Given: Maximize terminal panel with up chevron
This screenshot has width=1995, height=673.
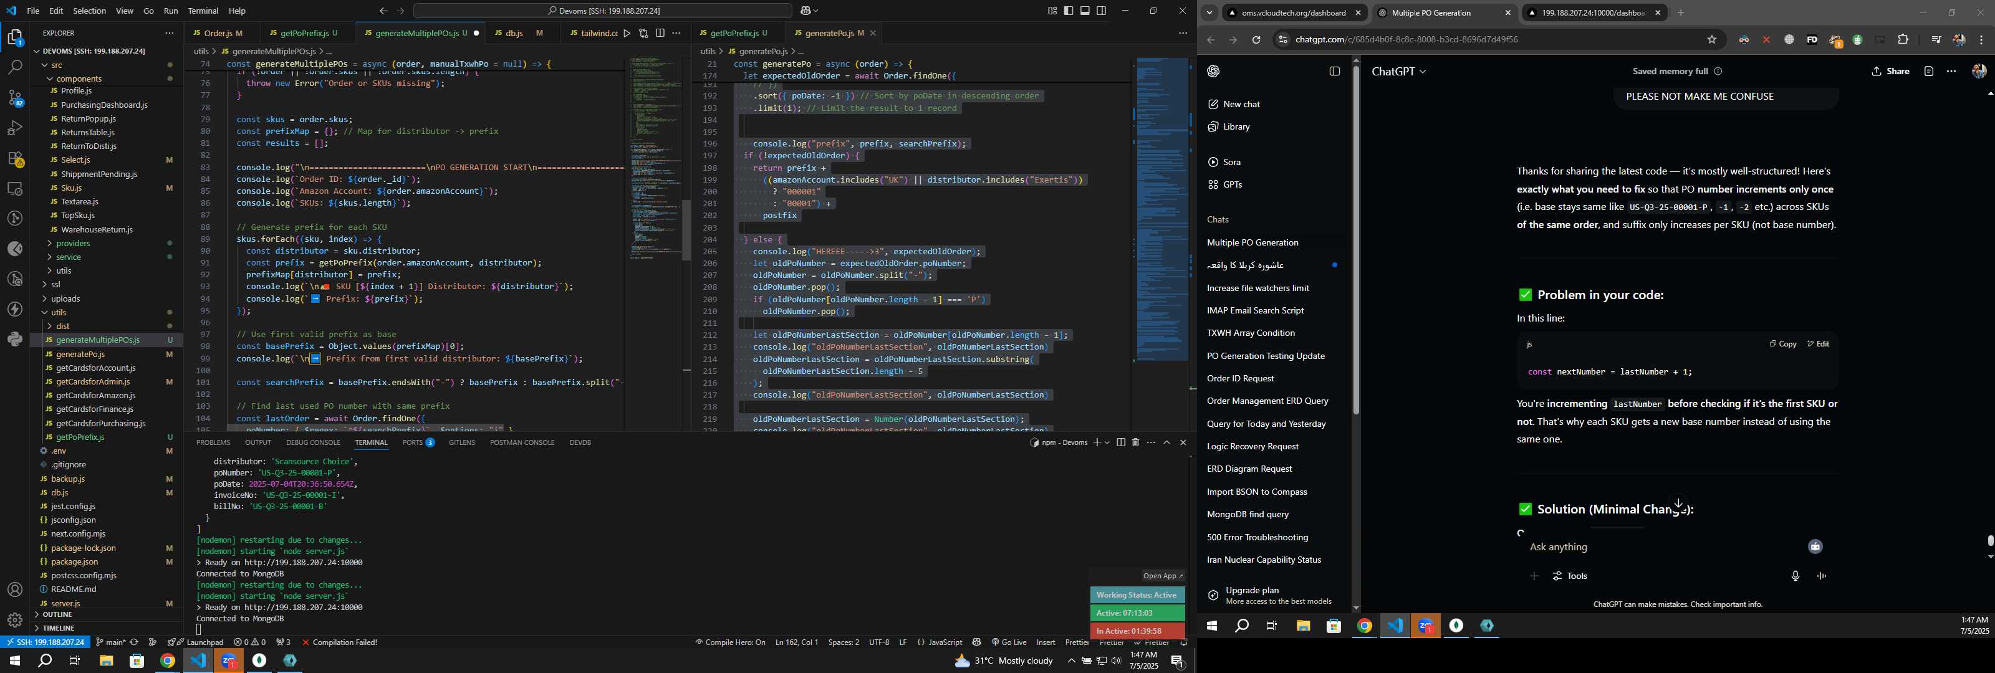Looking at the screenshot, I should (x=1166, y=442).
